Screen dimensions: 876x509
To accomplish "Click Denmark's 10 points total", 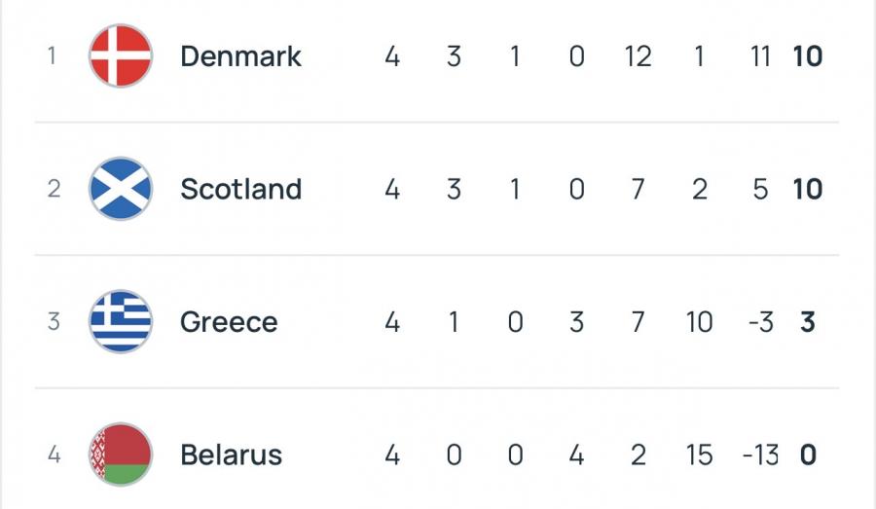I will 807,56.
